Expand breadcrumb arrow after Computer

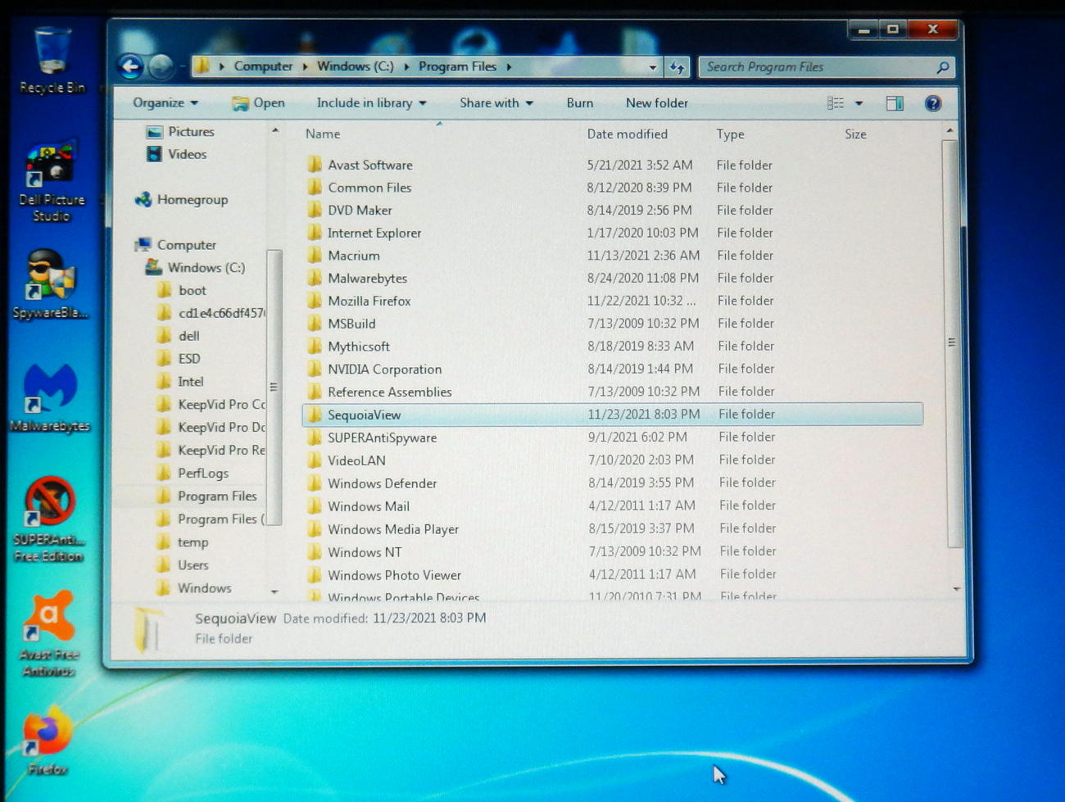pyautogui.click(x=305, y=67)
